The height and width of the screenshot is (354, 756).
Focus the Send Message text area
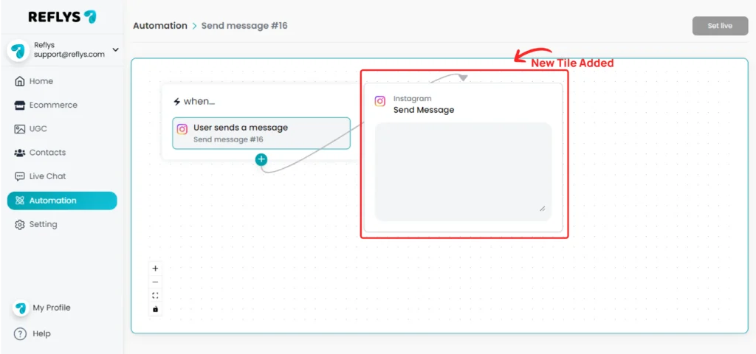click(463, 171)
